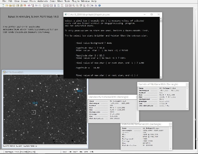Open the Color menu
This screenshot has height=154, width=198.
tap(53, 1)
